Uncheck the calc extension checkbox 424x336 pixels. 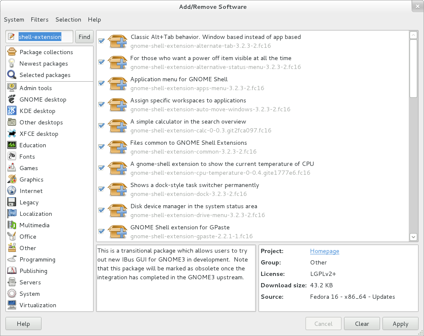click(102, 125)
